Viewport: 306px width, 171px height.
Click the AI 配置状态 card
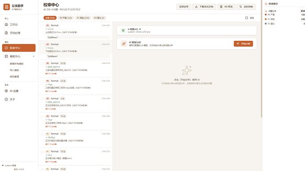[x=187, y=31]
